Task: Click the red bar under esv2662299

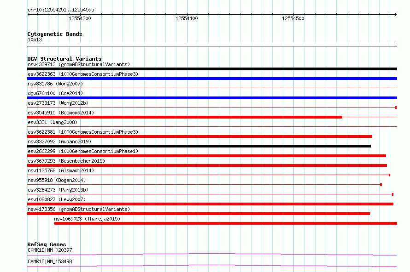Action: coord(206,156)
